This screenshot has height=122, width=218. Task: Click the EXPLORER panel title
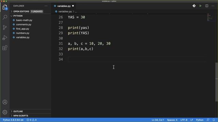click(x=19, y=6)
